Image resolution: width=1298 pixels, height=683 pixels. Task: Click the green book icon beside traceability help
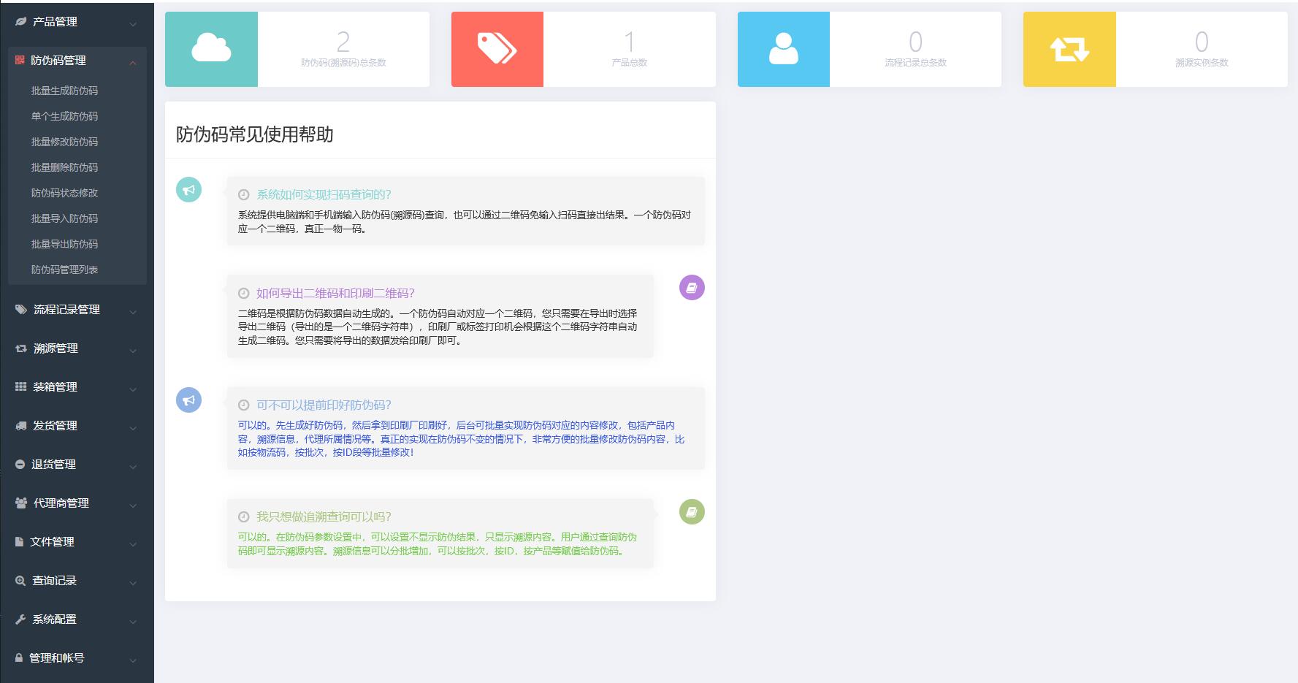tap(692, 512)
